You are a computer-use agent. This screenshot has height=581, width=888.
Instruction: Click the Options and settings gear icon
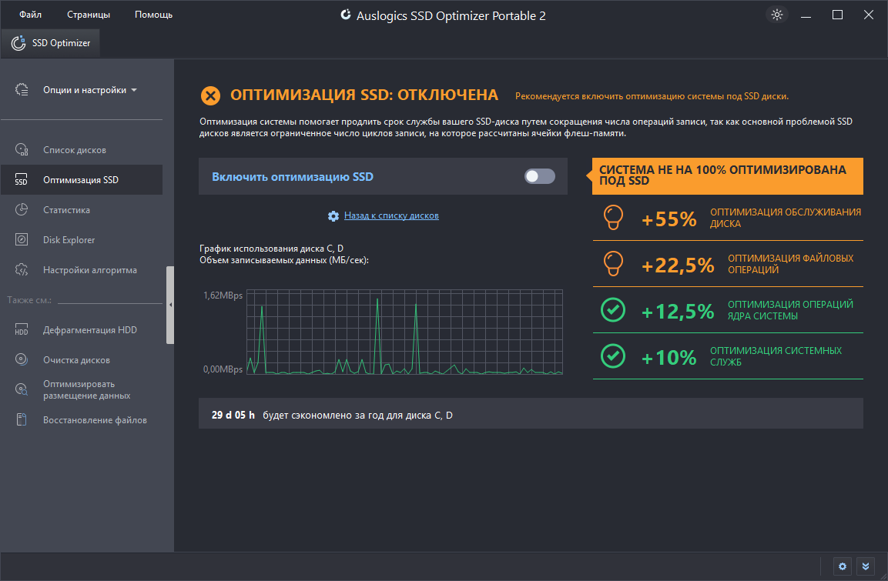click(22, 90)
